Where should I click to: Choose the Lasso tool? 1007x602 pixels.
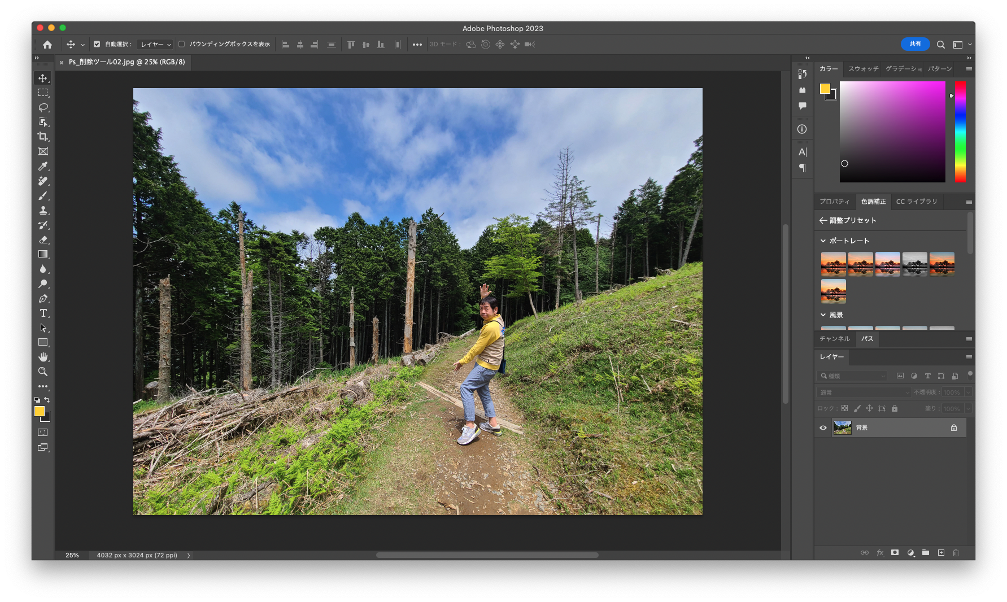click(x=43, y=107)
